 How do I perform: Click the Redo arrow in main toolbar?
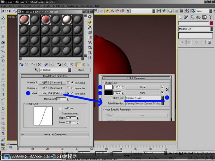point(9,11)
